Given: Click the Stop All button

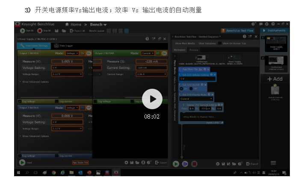Looking at the screenshot, I should click(44, 31).
